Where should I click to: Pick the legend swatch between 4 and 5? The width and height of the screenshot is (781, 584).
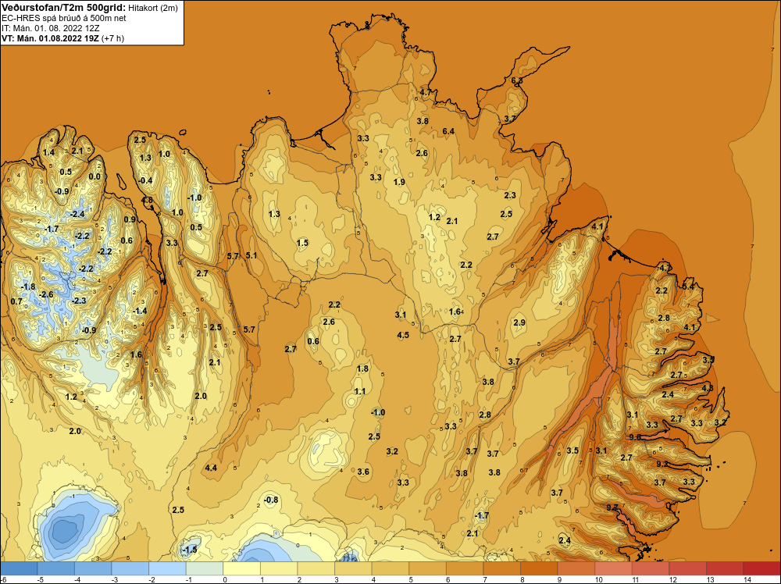(390, 568)
